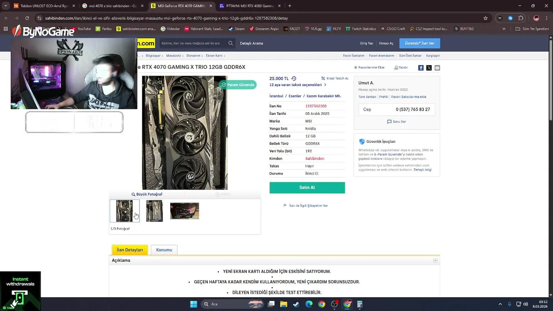The image size is (553, 311).
Task: Open apps grid icon in bookmarks bar
Action: [x=6, y=29]
